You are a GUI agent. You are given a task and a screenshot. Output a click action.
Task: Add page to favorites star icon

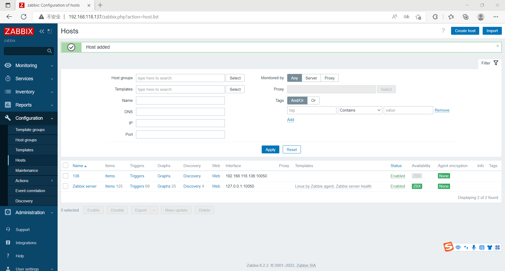[x=418, y=17]
